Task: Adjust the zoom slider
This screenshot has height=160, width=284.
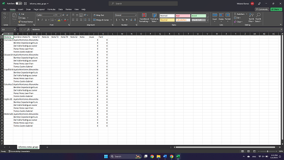Action: [x=268, y=151]
